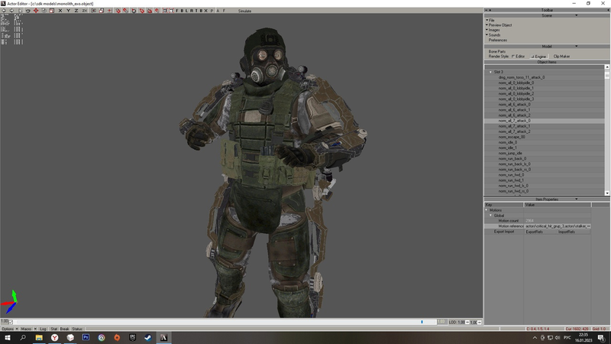
Task: Switch to the Front view (F)
Action: 177,11
